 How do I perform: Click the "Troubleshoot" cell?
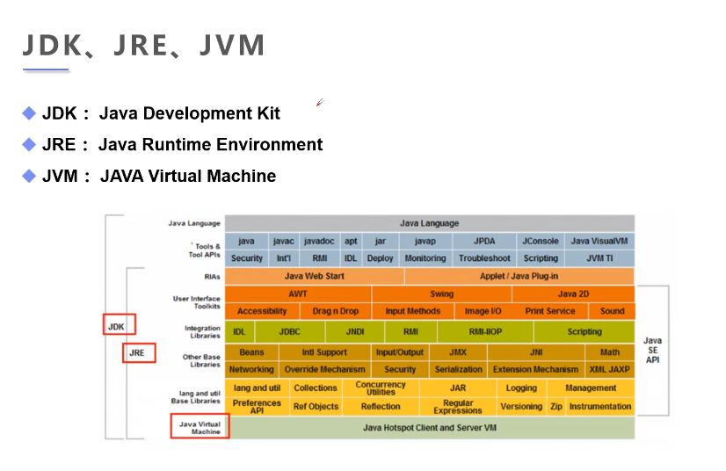click(x=484, y=258)
